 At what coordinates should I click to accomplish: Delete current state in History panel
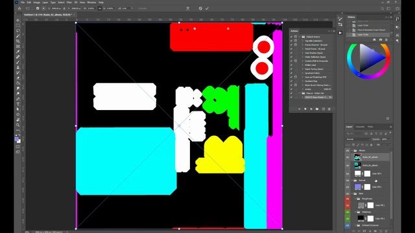tap(386, 39)
